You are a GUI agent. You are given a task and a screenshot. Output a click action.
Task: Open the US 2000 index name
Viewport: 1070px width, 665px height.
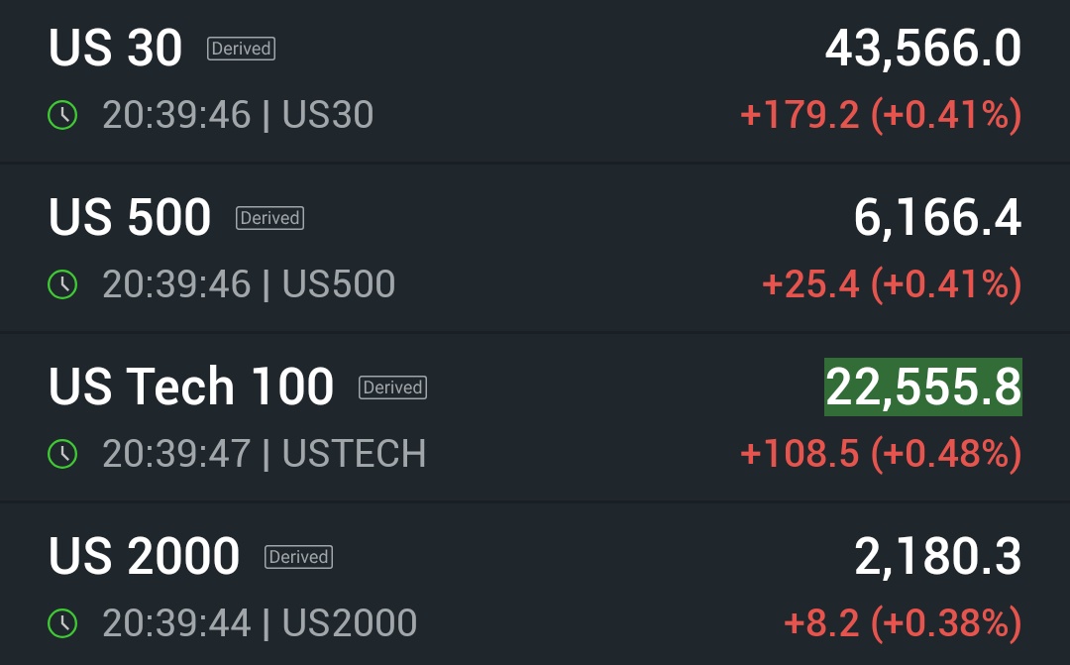coord(145,557)
